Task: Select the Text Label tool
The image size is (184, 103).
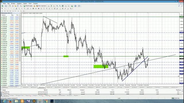Action: pos(24,9)
